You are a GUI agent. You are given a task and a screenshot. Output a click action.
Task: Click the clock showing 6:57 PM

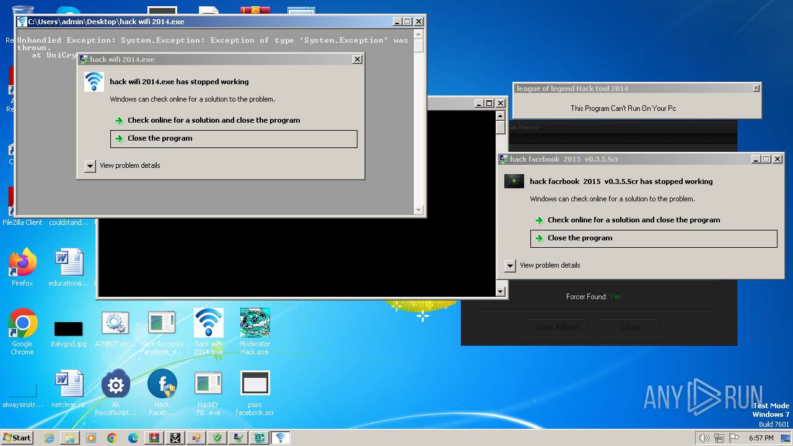pyautogui.click(x=761, y=438)
